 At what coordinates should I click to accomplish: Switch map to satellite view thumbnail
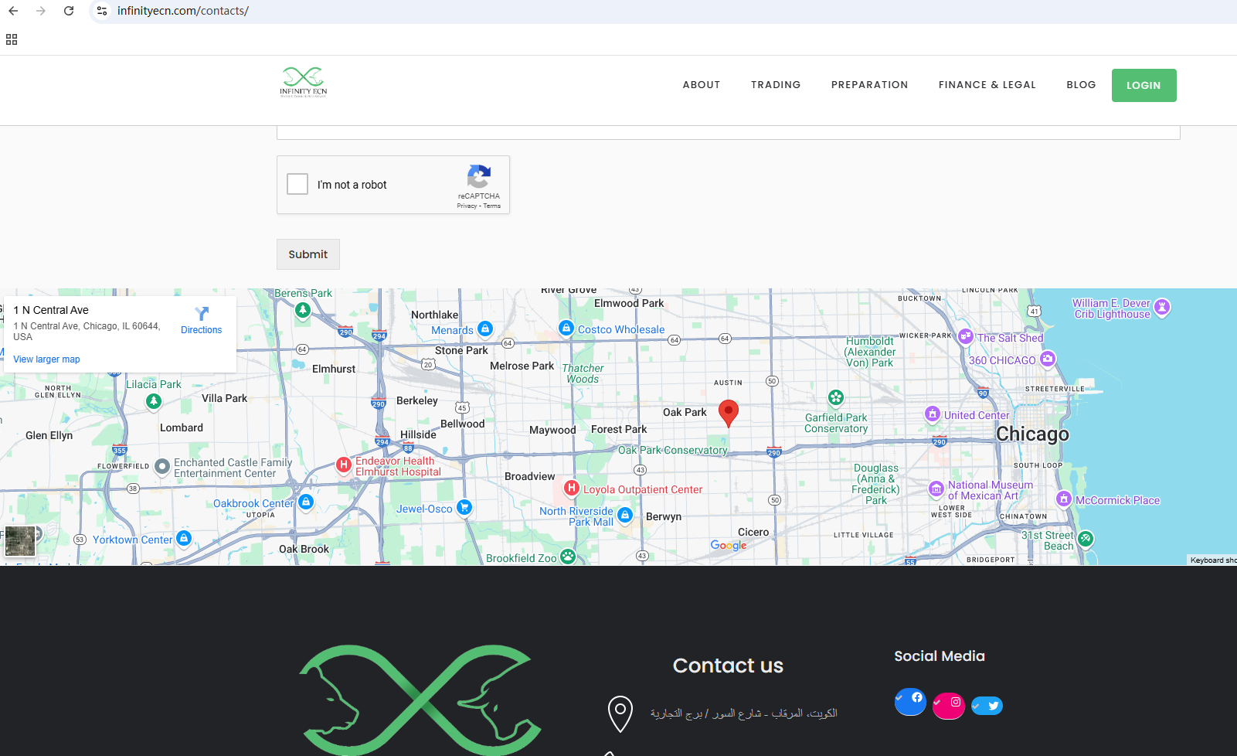(x=20, y=540)
